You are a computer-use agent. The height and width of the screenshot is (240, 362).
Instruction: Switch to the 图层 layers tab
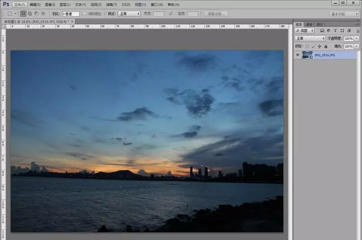point(299,25)
